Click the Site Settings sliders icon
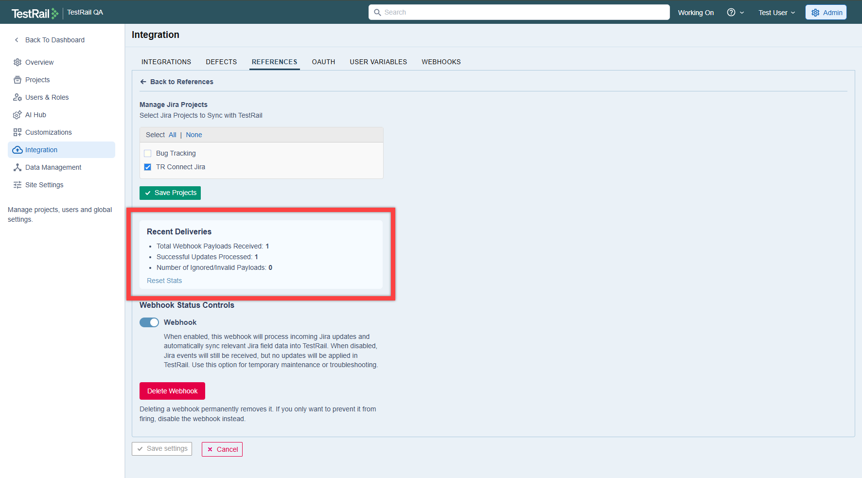 pos(18,185)
